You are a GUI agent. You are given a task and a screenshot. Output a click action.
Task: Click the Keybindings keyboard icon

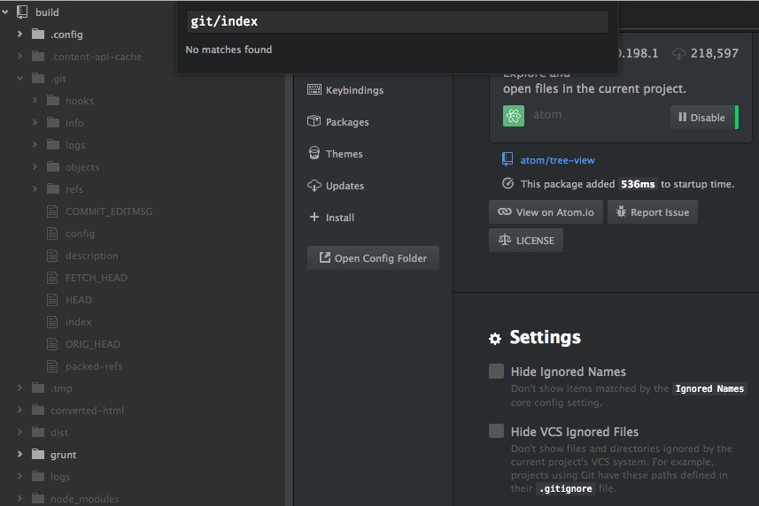pos(314,89)
